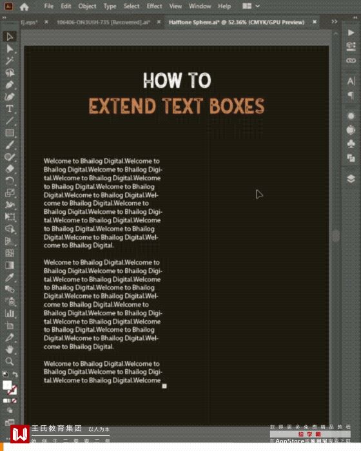This screenshot has height=451, width=361.
Task: Swap fill and stroke colors
Action: click(x=15, y=374)
